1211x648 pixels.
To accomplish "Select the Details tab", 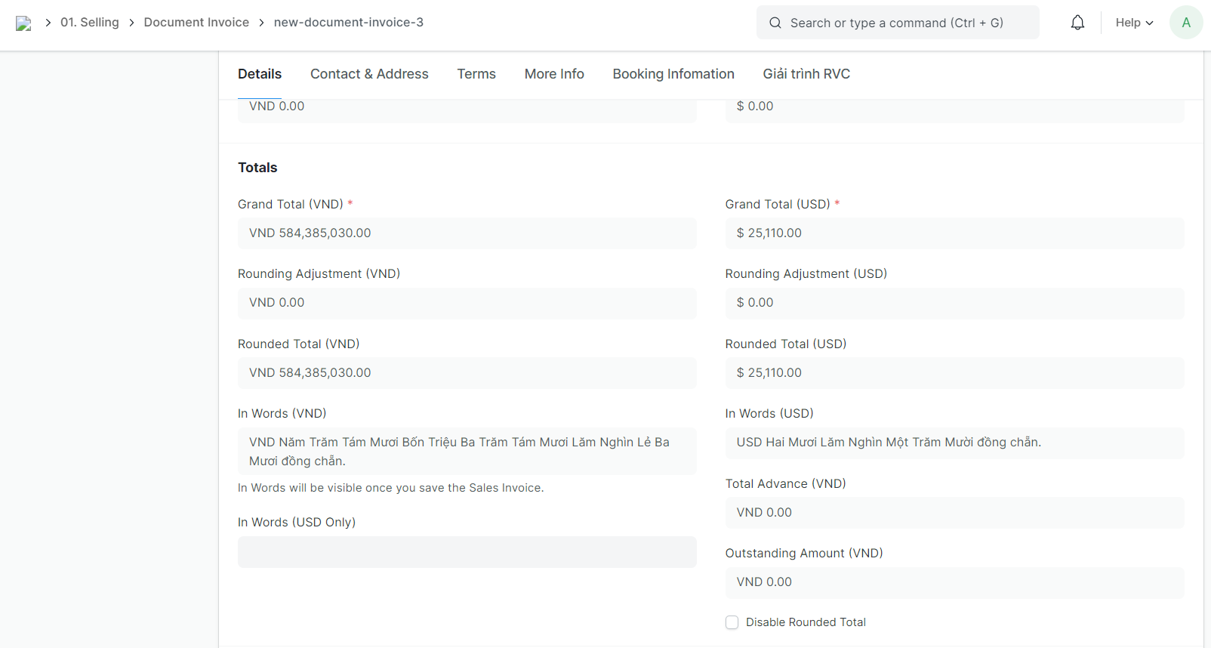I will pos(260,74).
